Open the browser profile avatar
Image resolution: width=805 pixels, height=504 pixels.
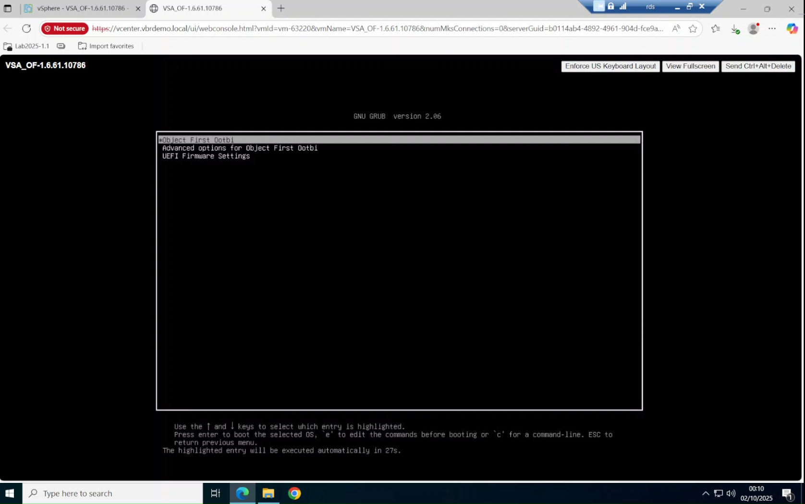753,28
